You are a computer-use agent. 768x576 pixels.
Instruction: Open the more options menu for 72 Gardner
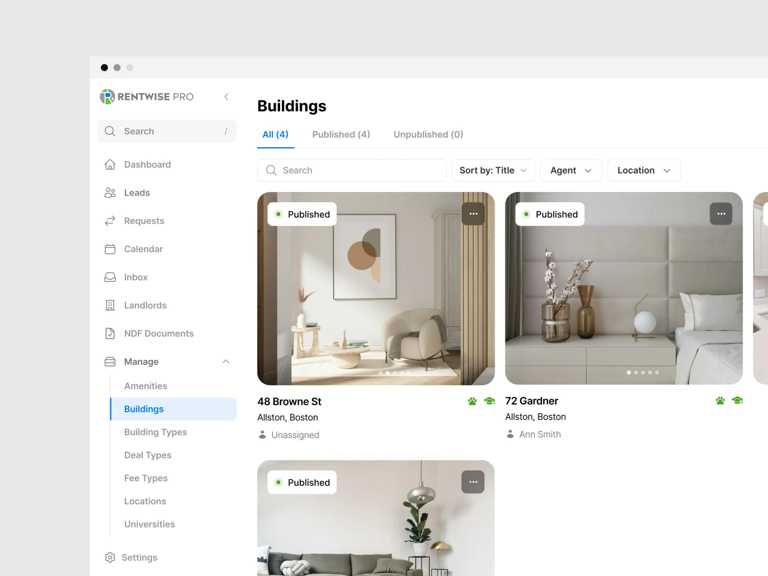click(721, 214)
